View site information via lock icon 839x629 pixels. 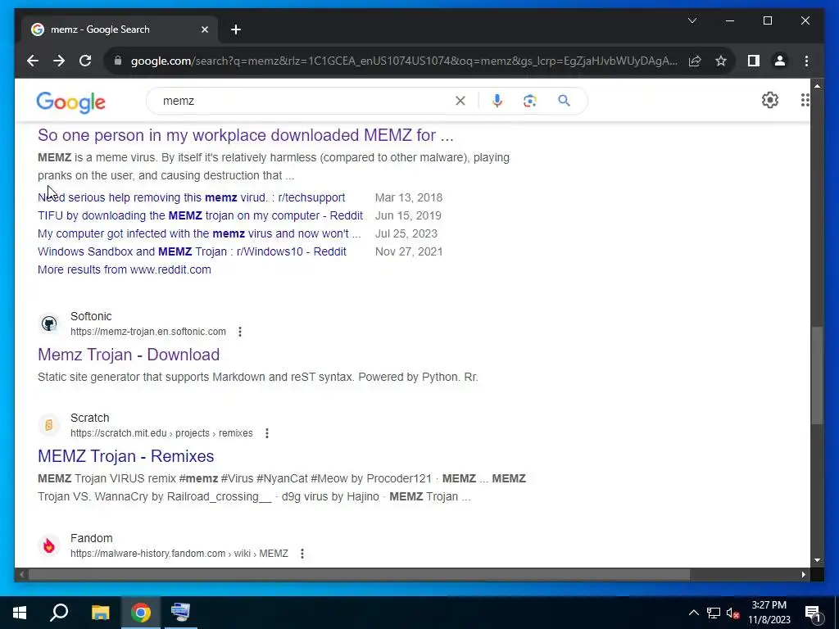118,61
